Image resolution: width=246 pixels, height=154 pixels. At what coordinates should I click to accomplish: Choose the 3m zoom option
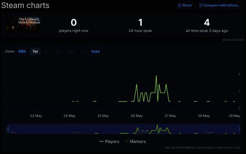click(x=59, y=51)
